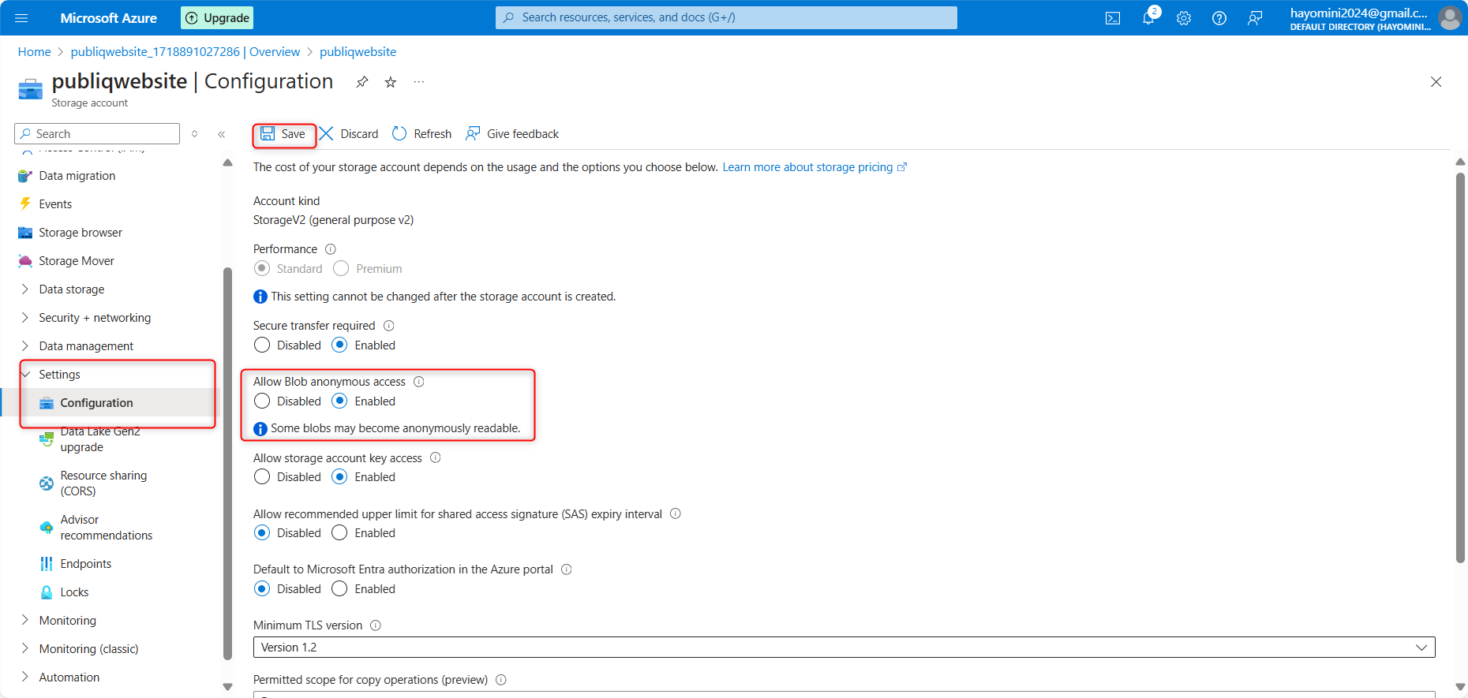Click the expand/collapse all menu groups icon
The image size is (1468, 698).
point(195,134)
